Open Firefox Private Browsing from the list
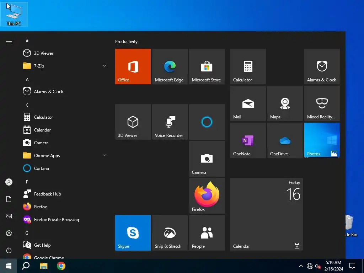Screen dimensions: 364x273 (65, 220)
